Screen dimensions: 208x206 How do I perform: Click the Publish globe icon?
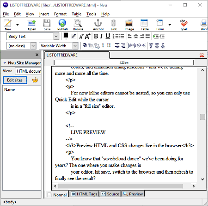(x=62, y=25)
